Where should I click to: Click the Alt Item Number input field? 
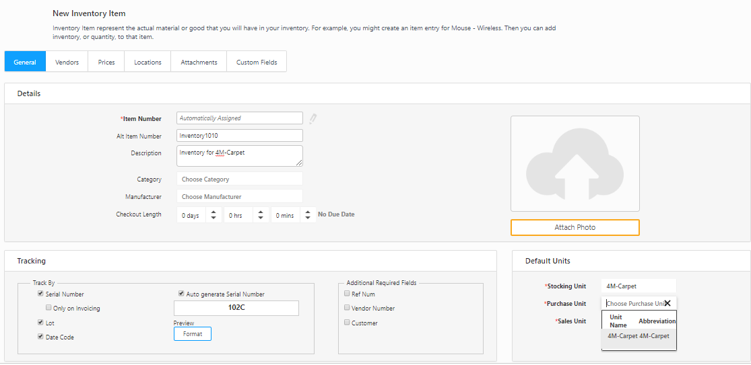pos(239,136)
